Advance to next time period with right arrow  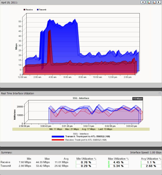(159, 2)
